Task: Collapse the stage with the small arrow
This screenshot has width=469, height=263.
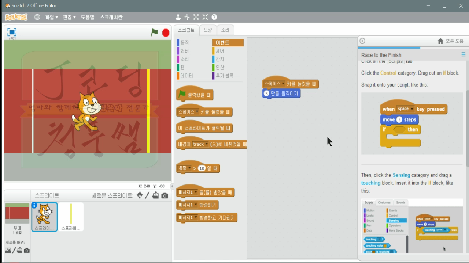Action: pos(172,186)
